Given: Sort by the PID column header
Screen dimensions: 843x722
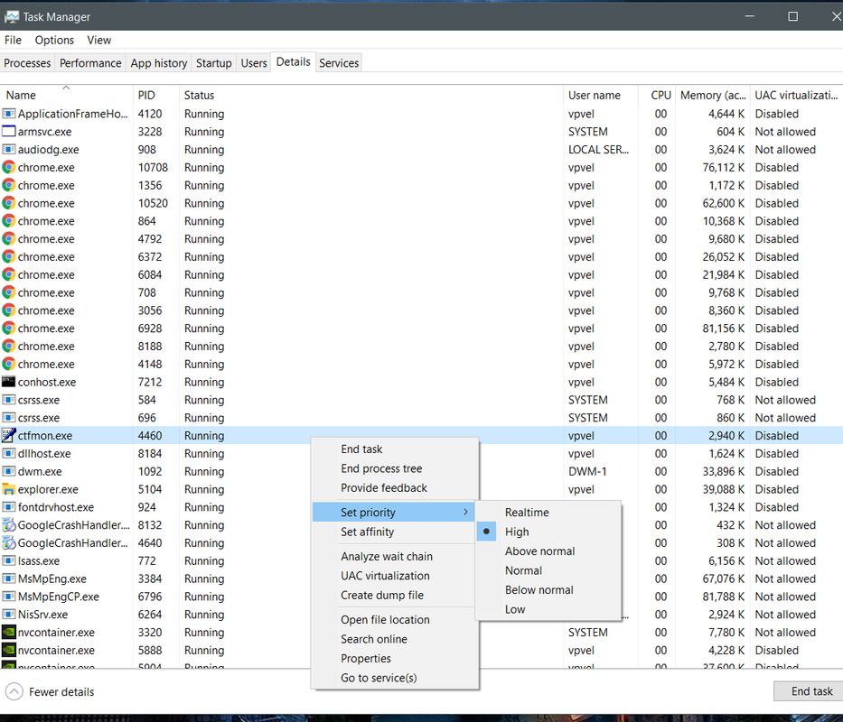Looking at the screenshot, I should click(156, 95).
